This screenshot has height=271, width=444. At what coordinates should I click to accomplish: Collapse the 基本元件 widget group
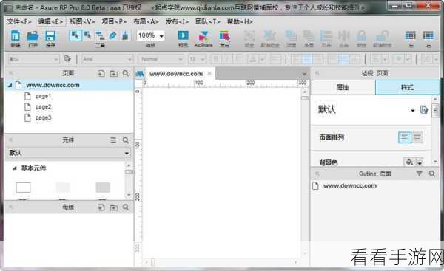point(15,168)
